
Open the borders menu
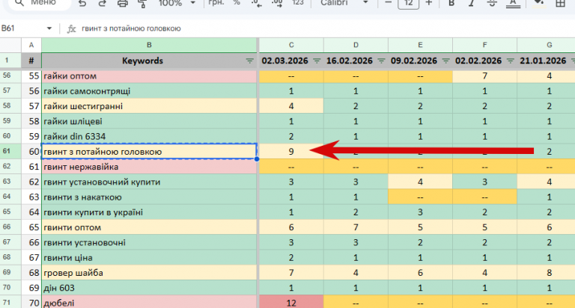[560, 3]
